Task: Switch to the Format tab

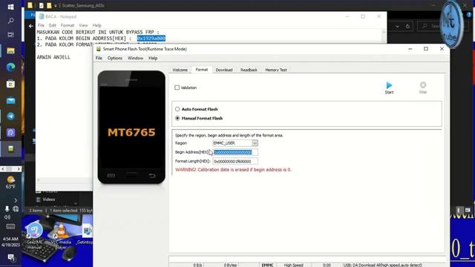Action: click(202, 69)
